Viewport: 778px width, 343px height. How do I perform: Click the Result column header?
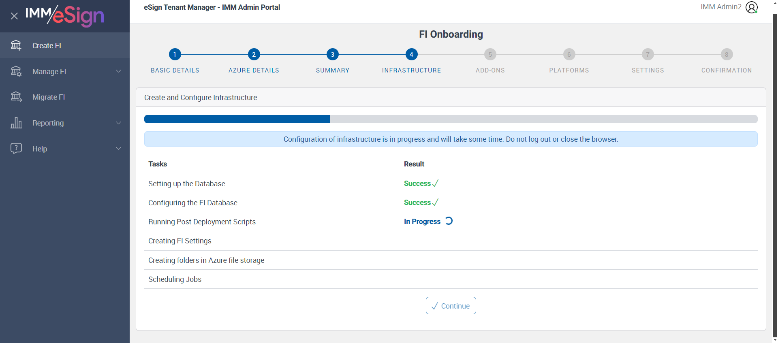click(x=414, y=164)
